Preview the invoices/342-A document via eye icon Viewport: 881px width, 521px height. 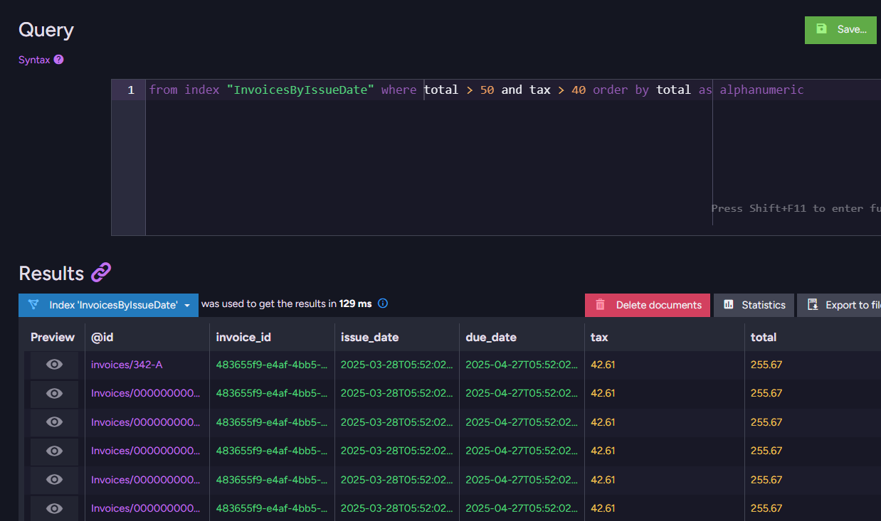pos(54,365)
